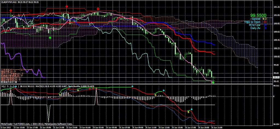Image resolution: width=280 pixels, height=129 pixels.
Task: Click the red down arrow near 22 Jun 2012
Action: click(11, 10)
